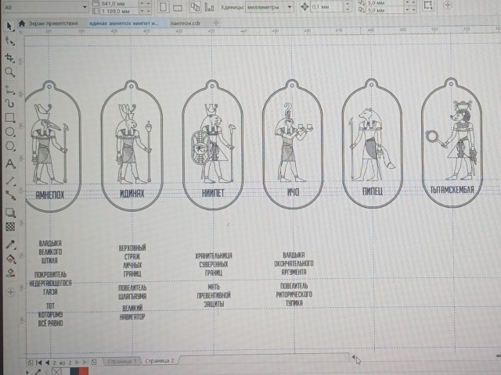The height and width of the screenshot is (375, 501).
Task: Select the Color Eyedropper tool
Action: point(10,245)
